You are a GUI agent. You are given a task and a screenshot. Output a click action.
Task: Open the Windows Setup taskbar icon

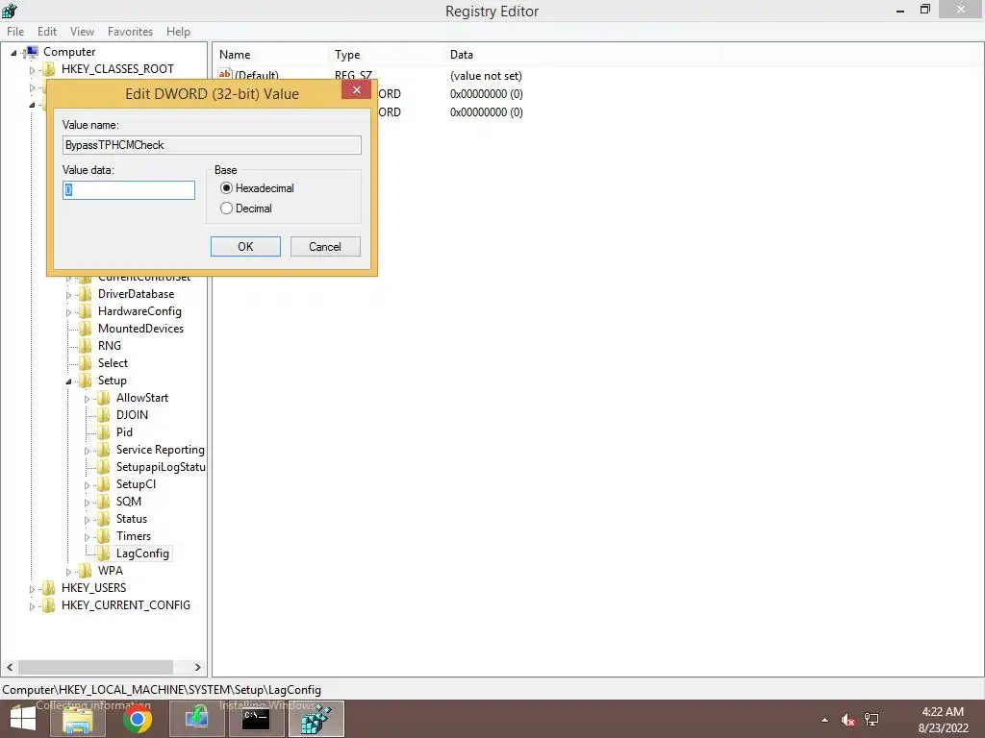coord(196,719)
